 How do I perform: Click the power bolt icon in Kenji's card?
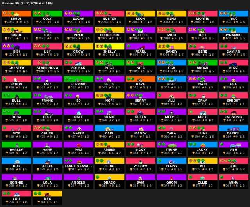coord(172,22)
